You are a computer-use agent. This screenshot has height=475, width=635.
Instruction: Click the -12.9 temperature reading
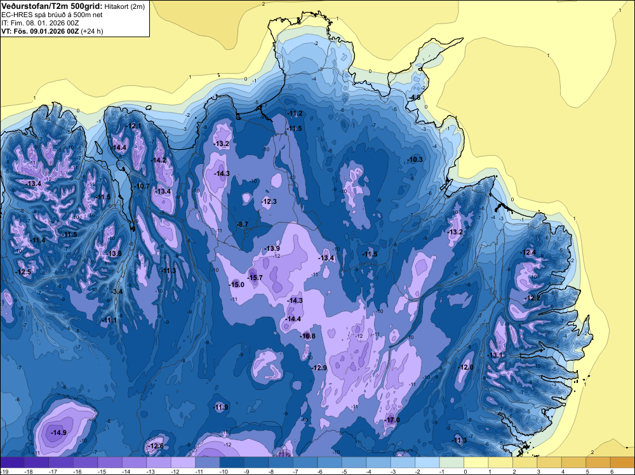(319, 368)
